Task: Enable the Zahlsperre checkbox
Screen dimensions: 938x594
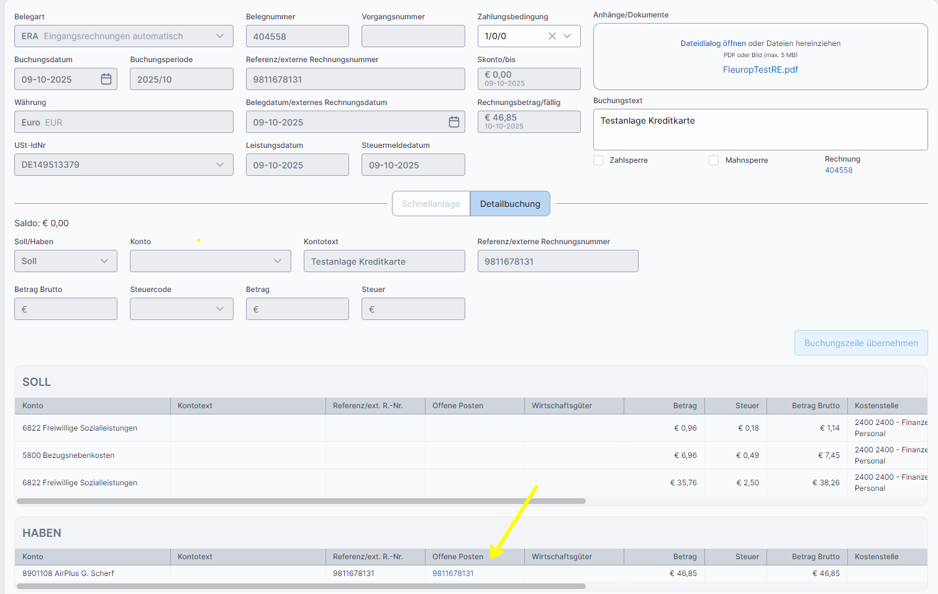Action: 598,160
